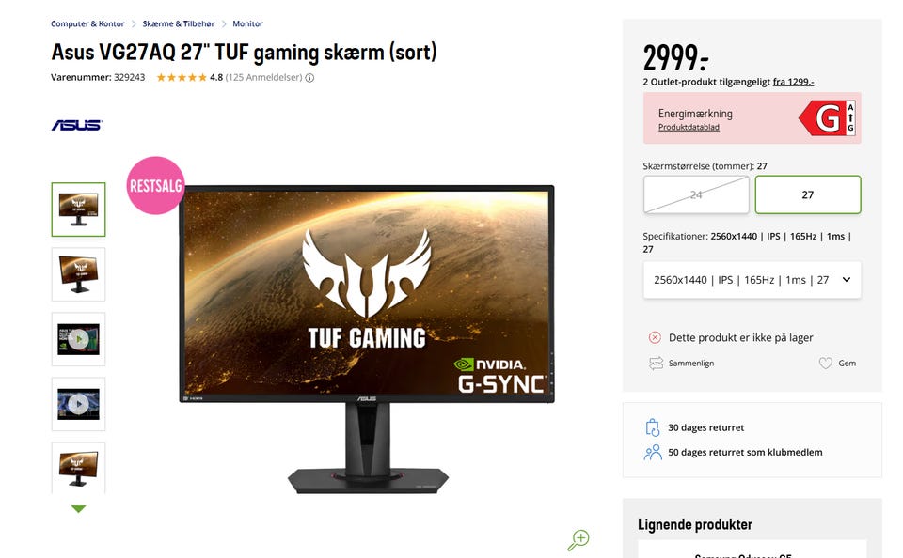Click the zoom magnifier icon below image
The image size is (903, 558).
578,540
